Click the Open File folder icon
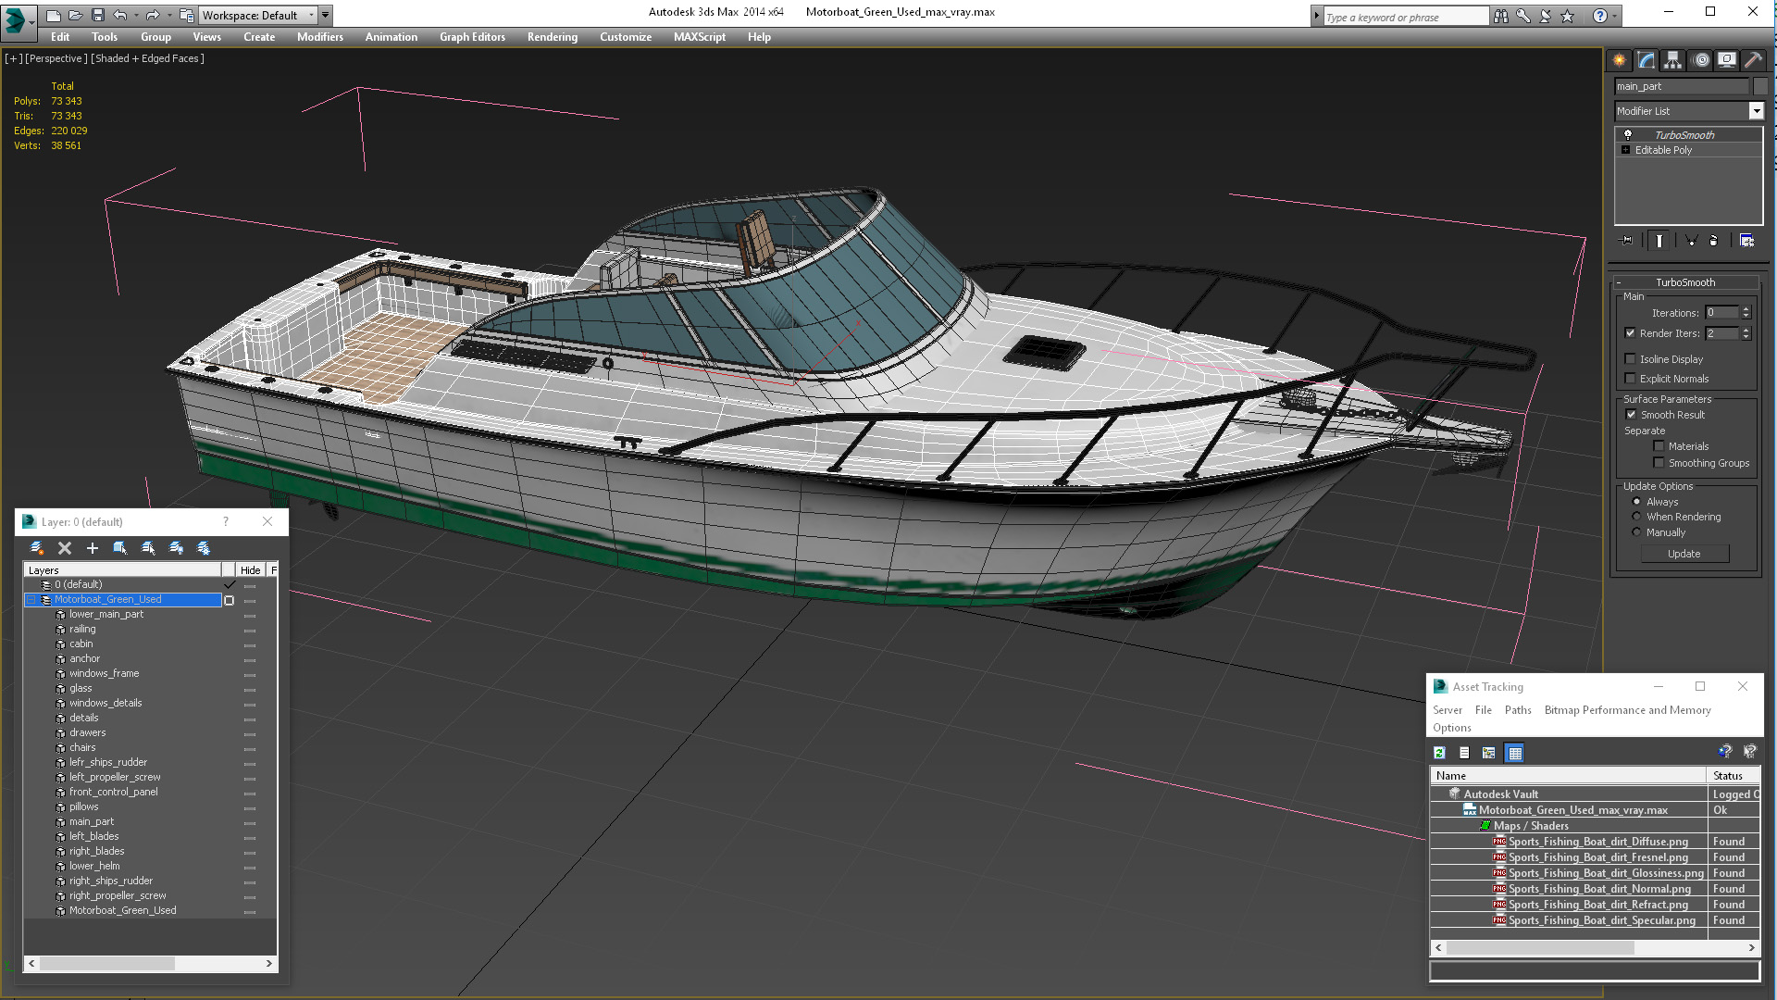The height and width of the screenshot is (1000, 1777). [76, 15]
